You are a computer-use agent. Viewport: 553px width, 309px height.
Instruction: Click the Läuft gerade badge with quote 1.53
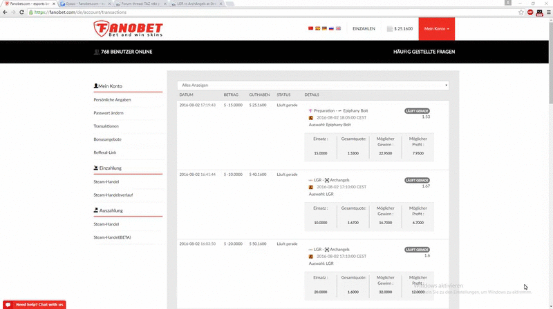[x=418, y=111]
